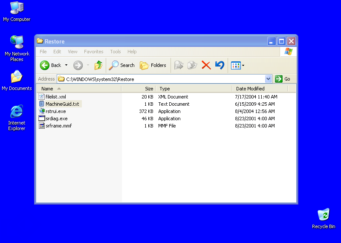This screenshot has height=243, width=341.
Task: Select My Computer desktop icon
Action: coord(17,8)
